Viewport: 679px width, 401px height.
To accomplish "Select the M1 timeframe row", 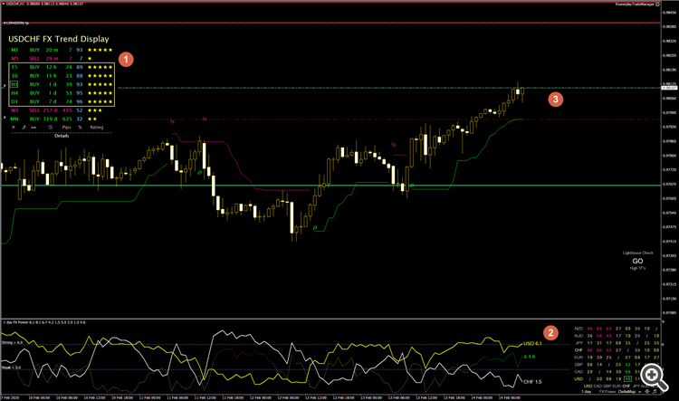I will (62, 50).
